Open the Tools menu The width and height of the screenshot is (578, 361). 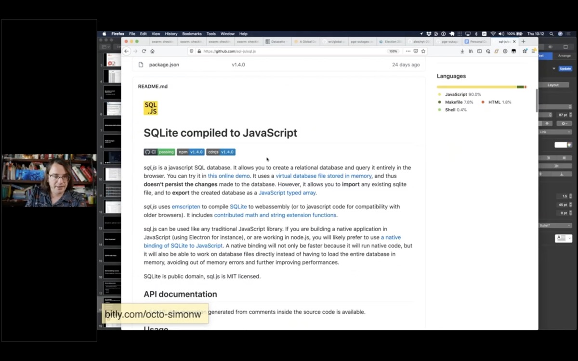click(211, 34)
